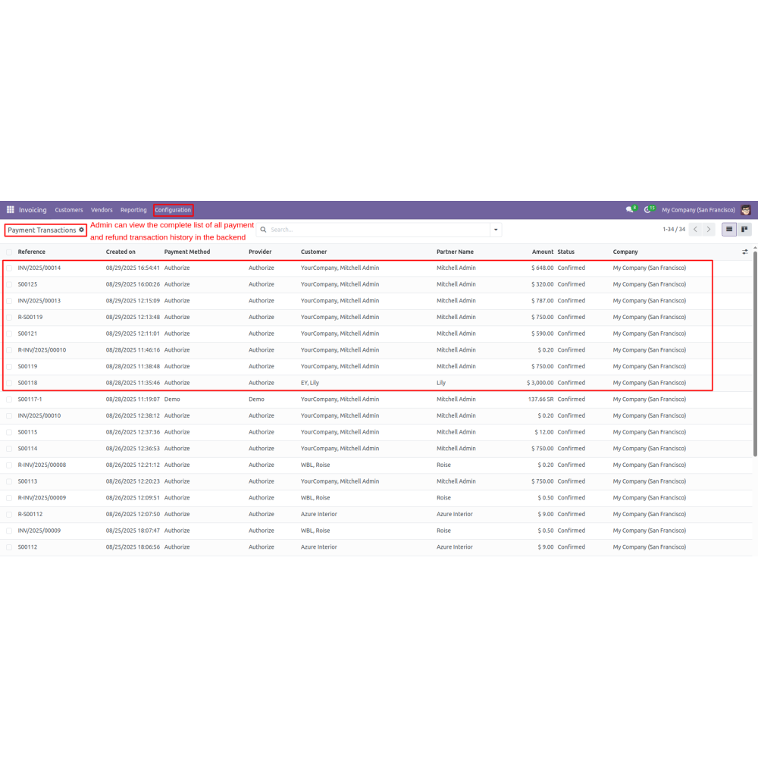Go to previous page of records
The height and width of the screenshot is (758, 758).
tap(695, 229)
